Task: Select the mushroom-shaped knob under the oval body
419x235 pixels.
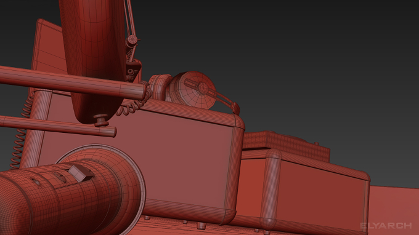Action: point(101,120)
